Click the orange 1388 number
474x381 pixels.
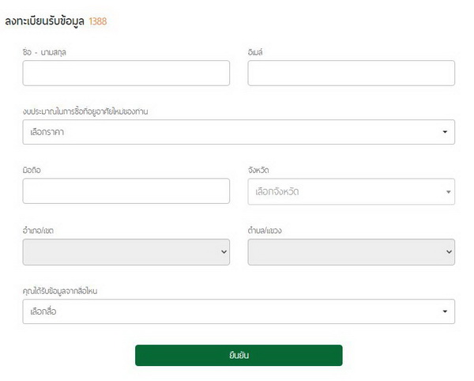[98, 21]
